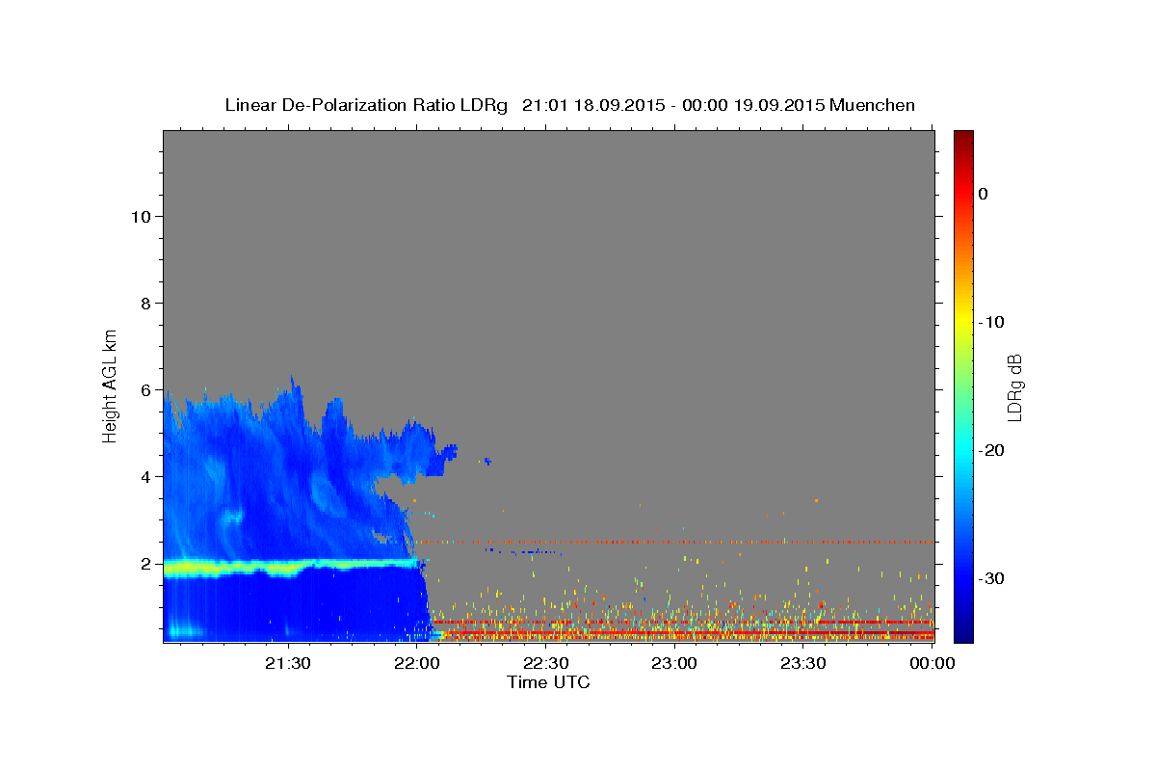Click the height tick label 8
1156x771 pixels.
[144, 304]
